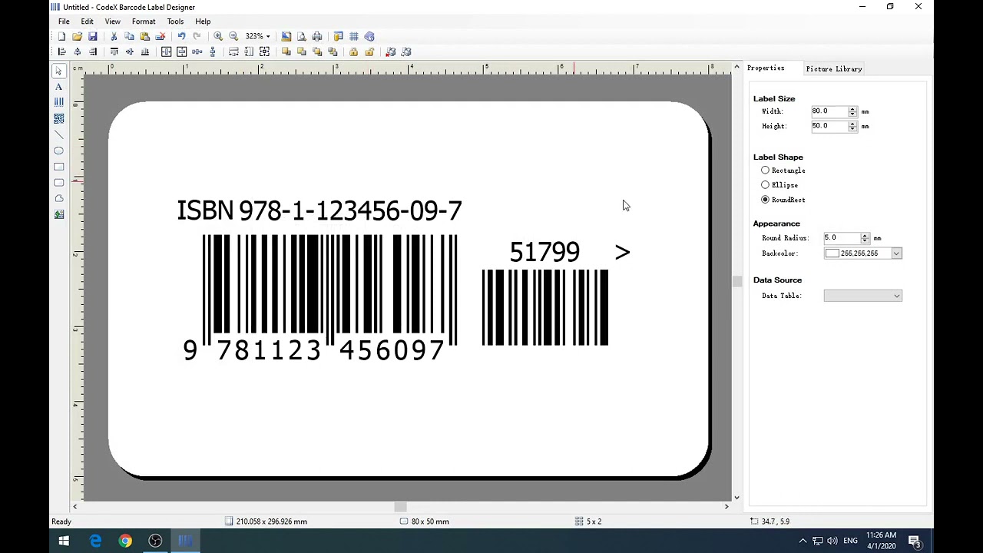Increase the Round Radius value

pos(866,236)
